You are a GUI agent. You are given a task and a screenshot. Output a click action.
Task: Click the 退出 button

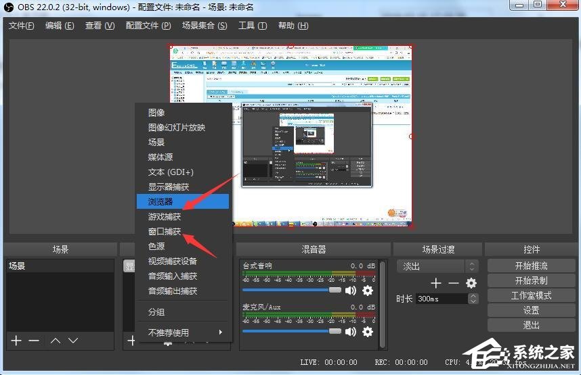pos(531,325)
